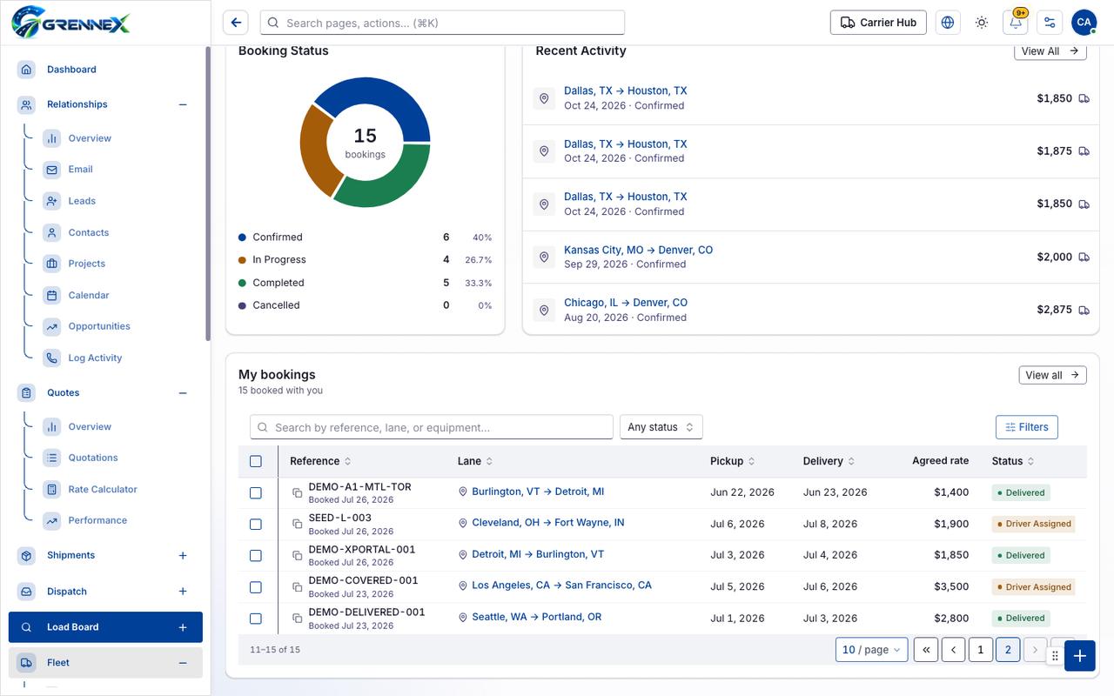Click the GRENNEX logo
The image size is (1114, 696).
point(71,22)
